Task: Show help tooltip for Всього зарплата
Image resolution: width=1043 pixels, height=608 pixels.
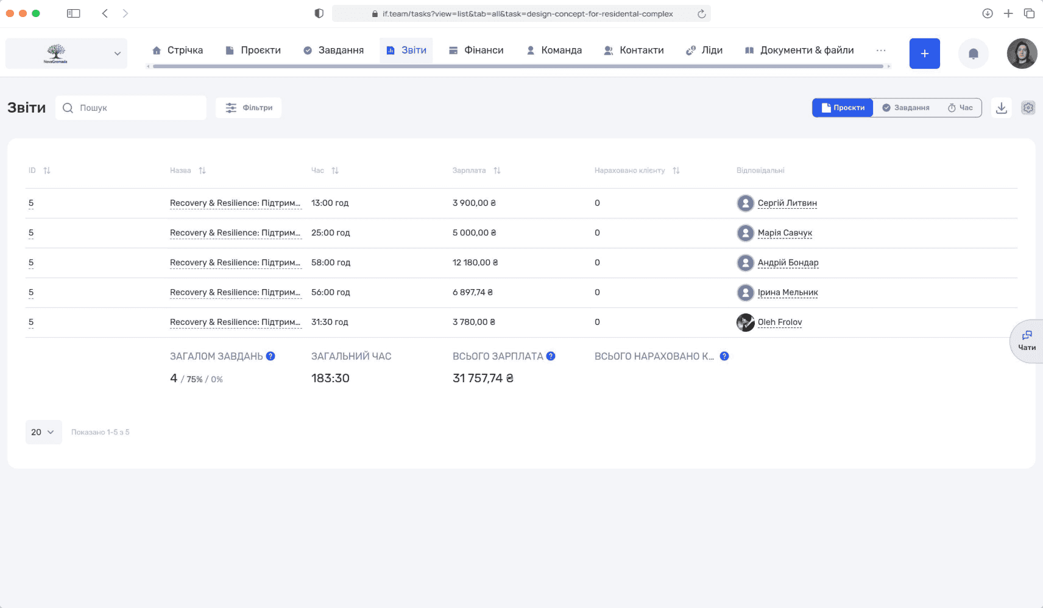Action: pos(551,356)
